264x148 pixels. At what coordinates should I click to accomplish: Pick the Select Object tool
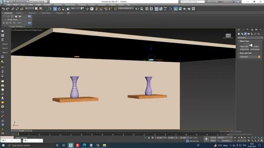click(x=36, y=9)
